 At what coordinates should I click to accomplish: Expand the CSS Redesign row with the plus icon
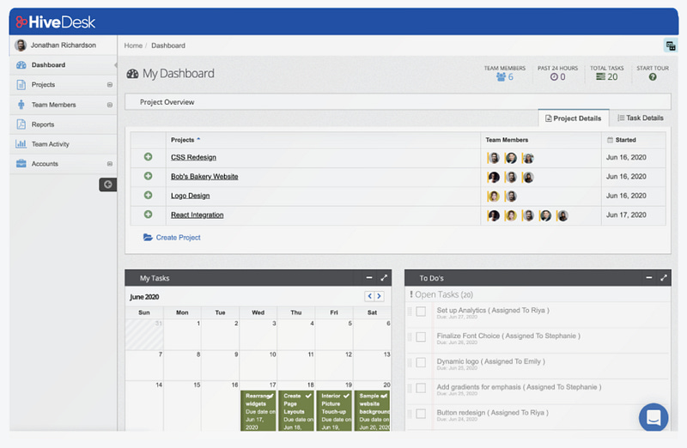148,157
